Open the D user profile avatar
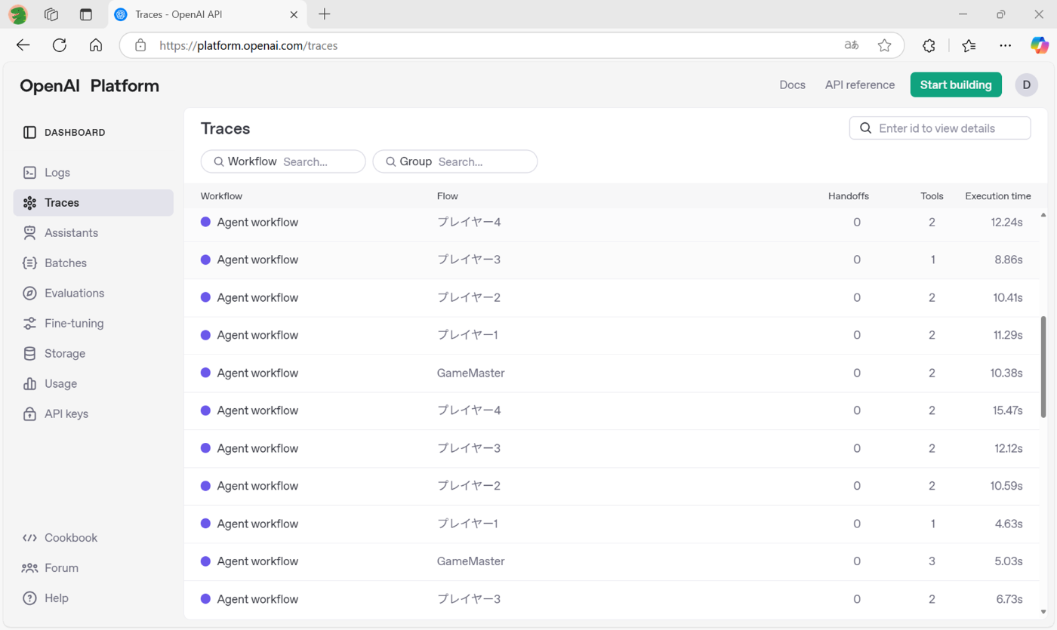 point(1026,85)
